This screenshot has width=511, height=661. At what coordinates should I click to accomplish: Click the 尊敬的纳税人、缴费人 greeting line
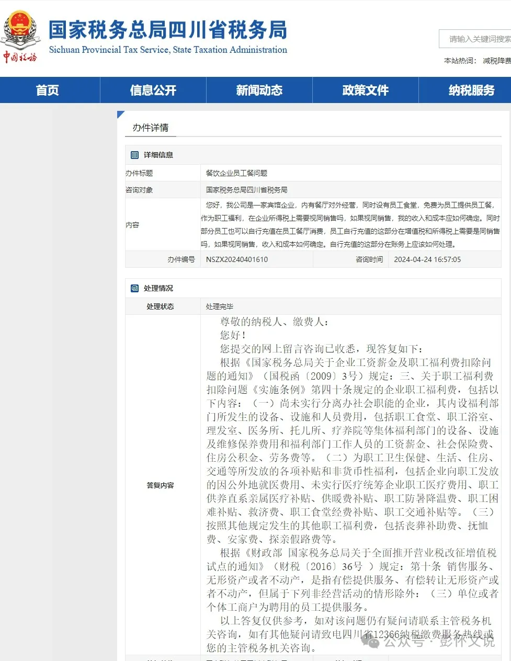pyautogui.click(x=274, y=322)
